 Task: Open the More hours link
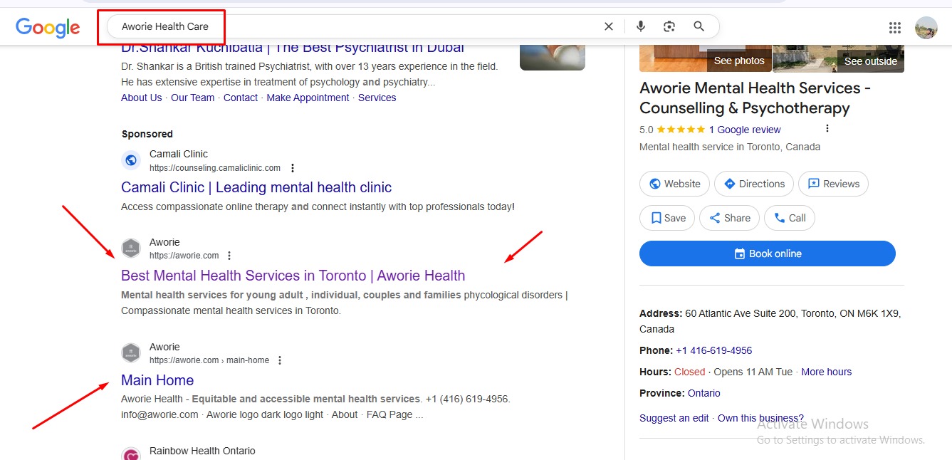point(826,372)
